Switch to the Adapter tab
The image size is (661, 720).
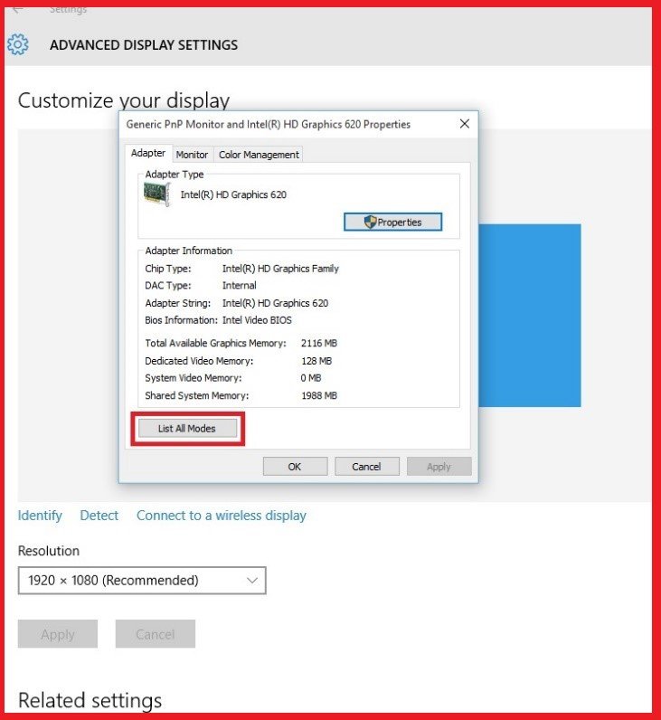(x=148, y=153)
